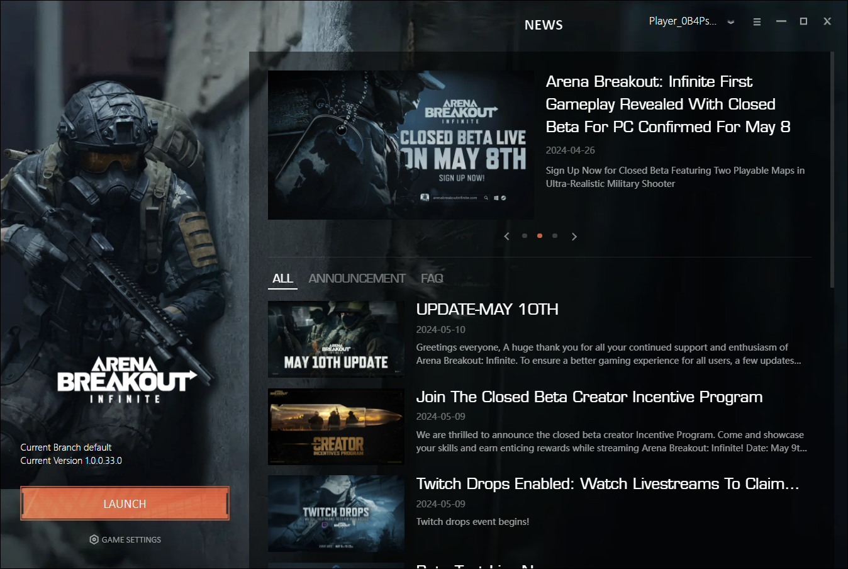Click the Greetings everyone update summary text
The width and height of the screenshot is (848, 569).
pos(608,354)
